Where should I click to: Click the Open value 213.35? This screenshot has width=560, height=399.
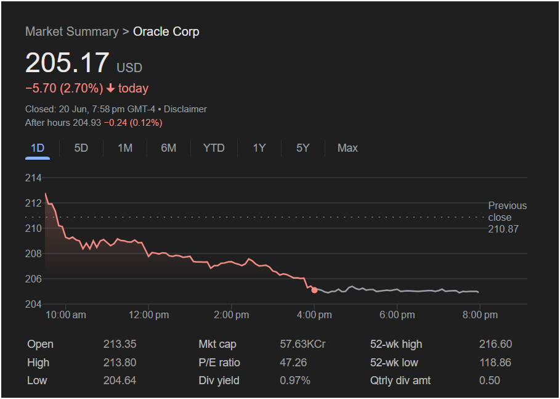point(120,344)
